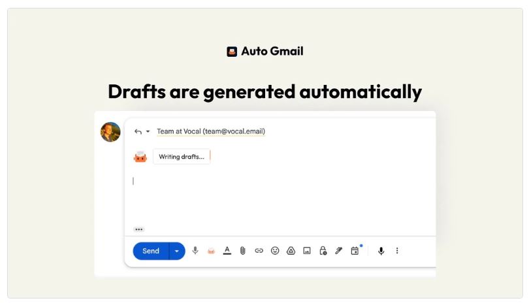The image size is (529, 307).
Task: Click the Auto Gmail title text
Action: click(272, 52)
